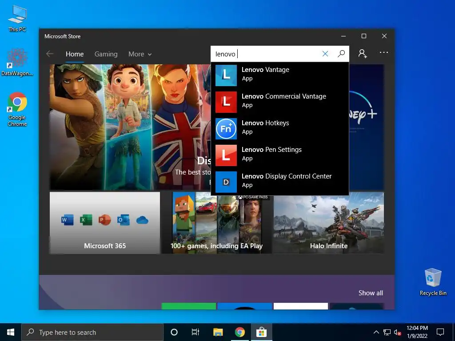Expand the More dropdown menu
The image size is (455, 341).
coord(140,54)
